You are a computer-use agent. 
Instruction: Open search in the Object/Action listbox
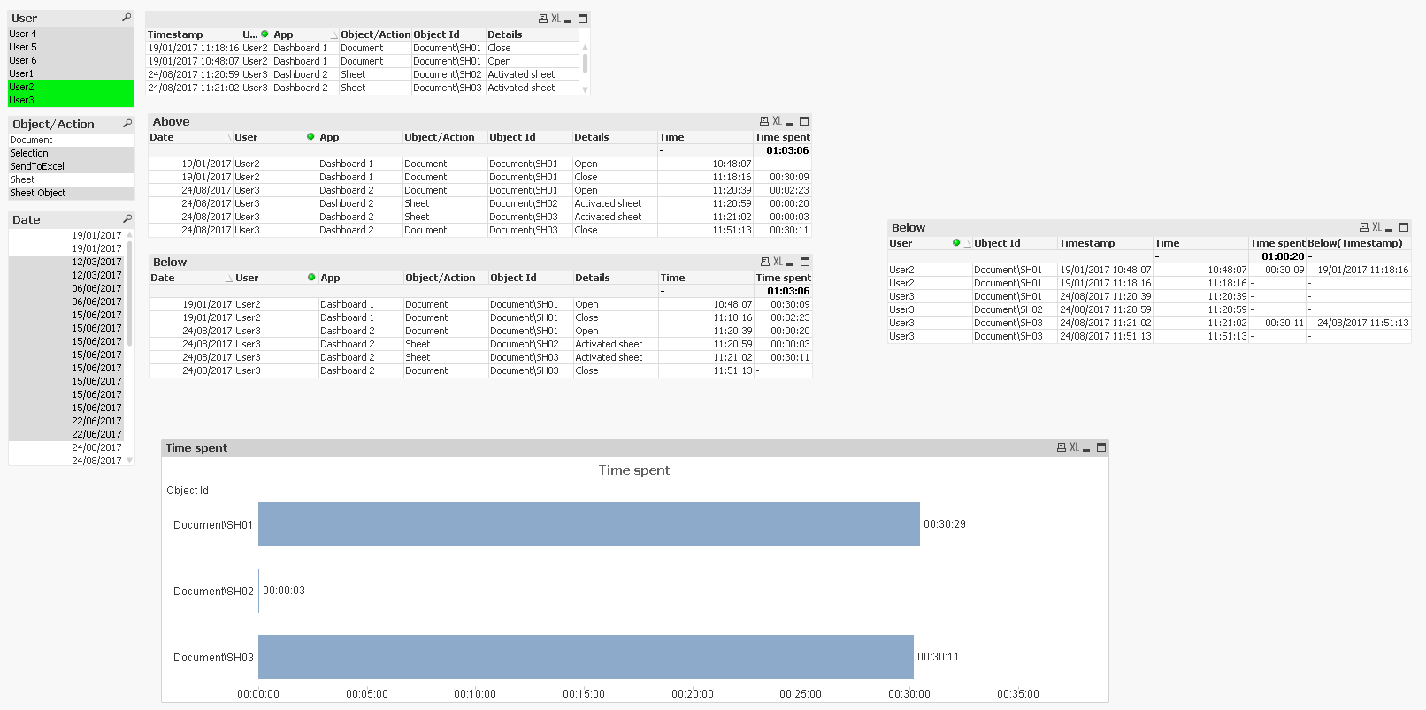coord(127,124)
